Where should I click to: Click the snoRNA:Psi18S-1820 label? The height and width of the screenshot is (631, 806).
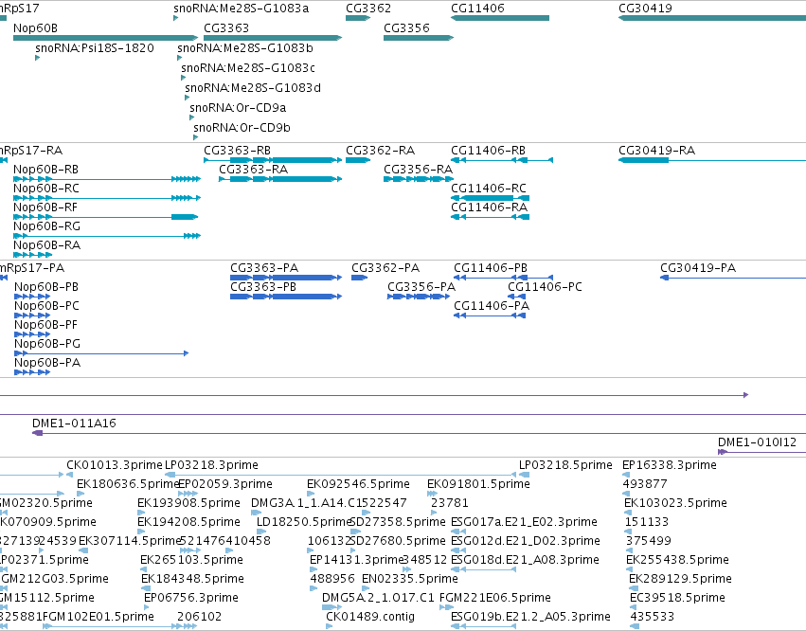coord(95,47)
